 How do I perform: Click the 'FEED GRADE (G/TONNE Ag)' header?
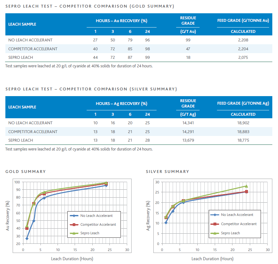pyautogui.click(x=243, y=103)
